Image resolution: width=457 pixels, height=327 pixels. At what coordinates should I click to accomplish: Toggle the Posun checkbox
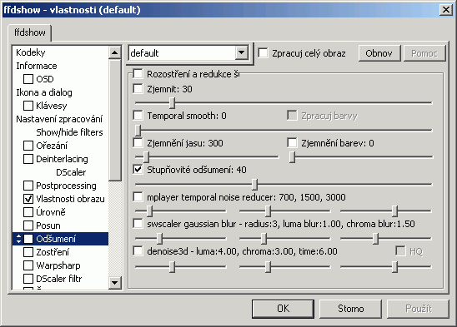28,225
